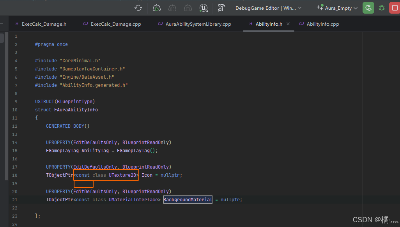
Task: Click the FAuraAbilityInfo struct name
Action: pos(76,109)
